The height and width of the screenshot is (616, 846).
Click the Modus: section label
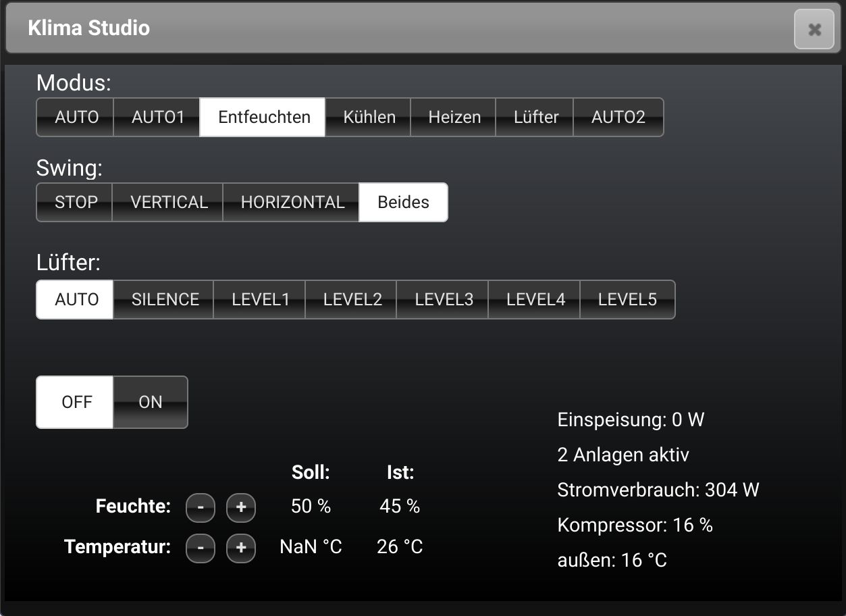tap(74, 82)
